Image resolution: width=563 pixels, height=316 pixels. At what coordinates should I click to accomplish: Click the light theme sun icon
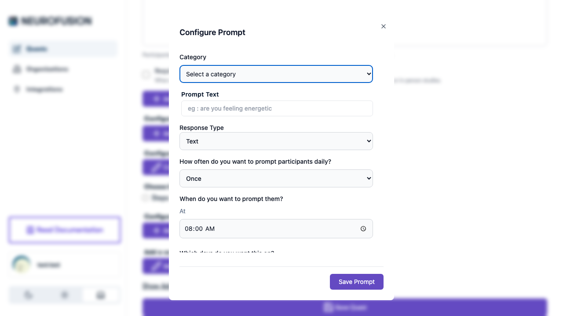28,295
